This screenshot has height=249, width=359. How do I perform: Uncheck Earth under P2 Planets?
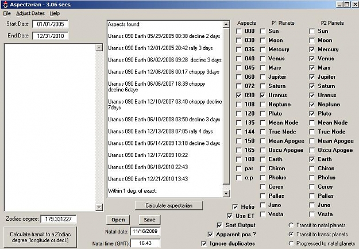point(312,159)
